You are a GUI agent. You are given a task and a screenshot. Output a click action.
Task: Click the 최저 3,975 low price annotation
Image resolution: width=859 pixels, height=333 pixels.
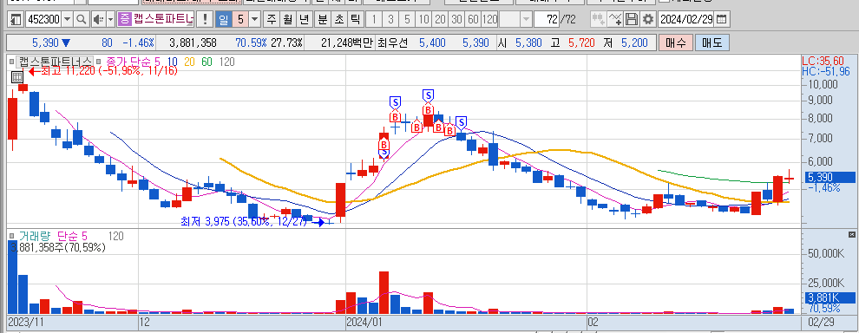pos(252,221)
